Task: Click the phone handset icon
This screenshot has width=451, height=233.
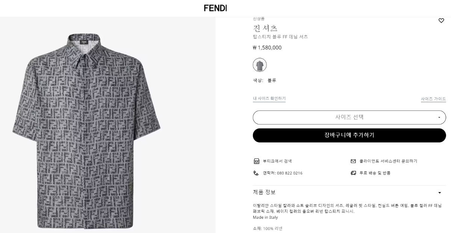Action: [x=256, y=173]
